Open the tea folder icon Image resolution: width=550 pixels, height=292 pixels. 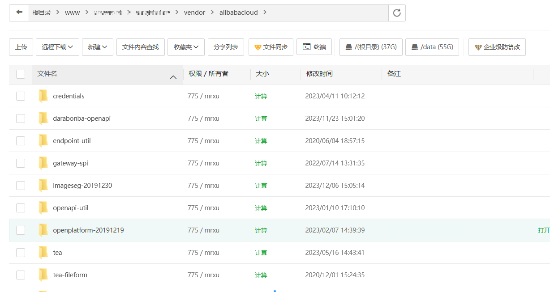[x=43, y=252]
